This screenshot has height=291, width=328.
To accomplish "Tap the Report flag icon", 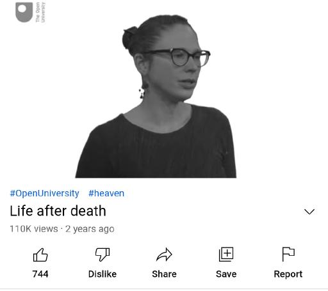I will 288,254.
